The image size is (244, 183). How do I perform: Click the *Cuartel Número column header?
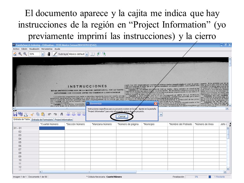[x=52, y=124]
